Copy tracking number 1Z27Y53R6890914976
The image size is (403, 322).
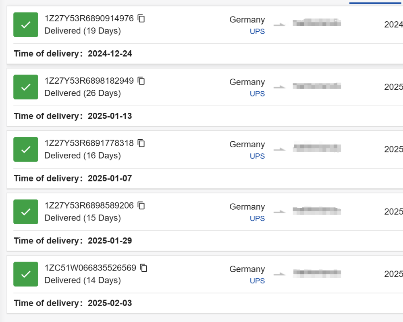(141, 19)
